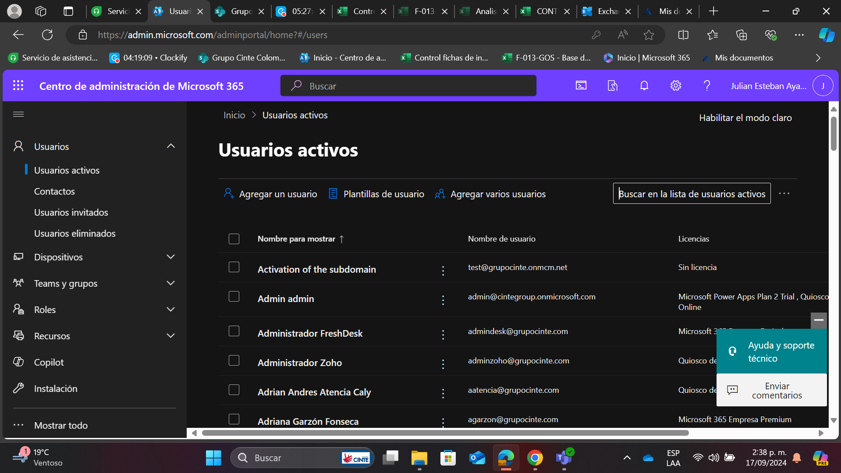Click the help question mark icon
841x473 pixels.
click(707, 85)
